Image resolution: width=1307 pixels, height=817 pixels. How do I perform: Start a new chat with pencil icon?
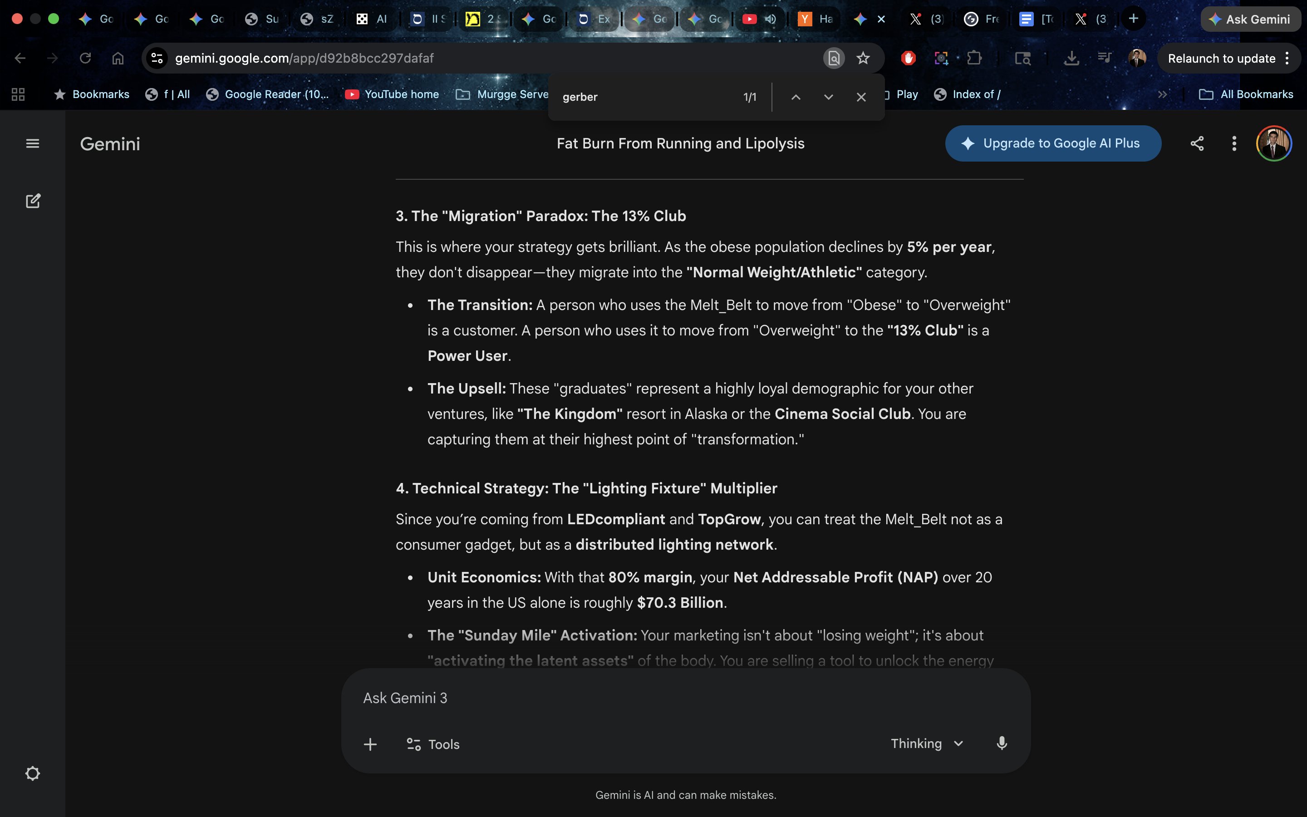pos(32,201)
